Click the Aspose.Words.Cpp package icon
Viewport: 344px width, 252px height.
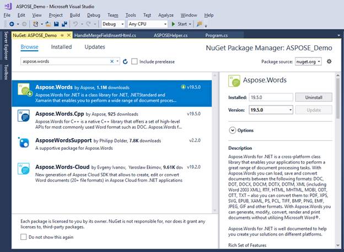point(24,116)
